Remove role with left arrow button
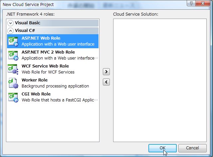The height and width of the screenshot is (157, 213). click(x=106, y=82)
